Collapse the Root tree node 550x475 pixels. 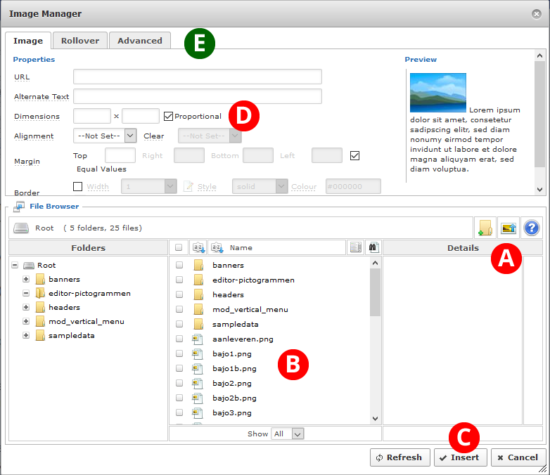click(15, 265)
